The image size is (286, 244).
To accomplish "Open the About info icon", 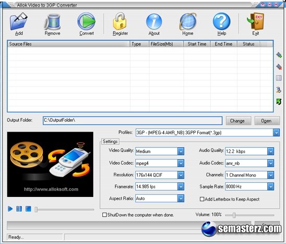I will pyautogui.click(x=154, y=21).
